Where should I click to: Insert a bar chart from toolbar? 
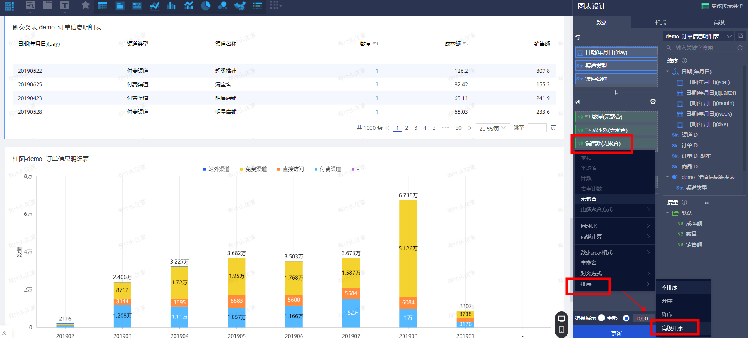171,5
